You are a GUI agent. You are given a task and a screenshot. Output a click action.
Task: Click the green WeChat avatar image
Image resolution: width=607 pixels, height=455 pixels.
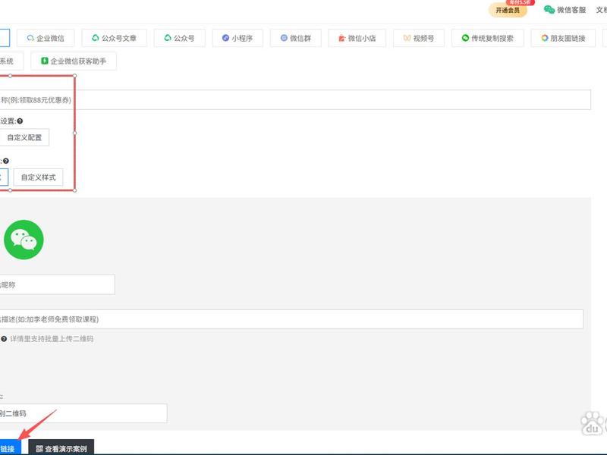pyautogui.click(x=24, y=240)
